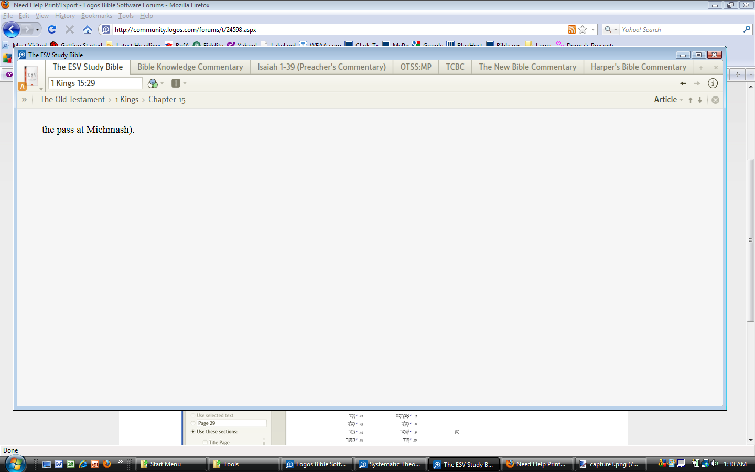
Task: Select the Page 29 radio button
Action: tap(193, 423)
